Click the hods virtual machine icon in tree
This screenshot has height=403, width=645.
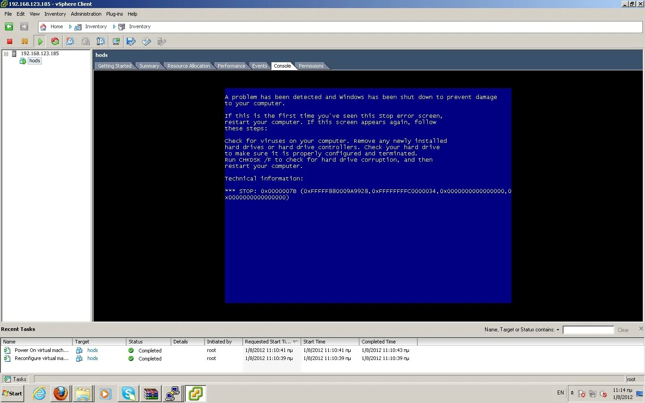click(23, 61)
